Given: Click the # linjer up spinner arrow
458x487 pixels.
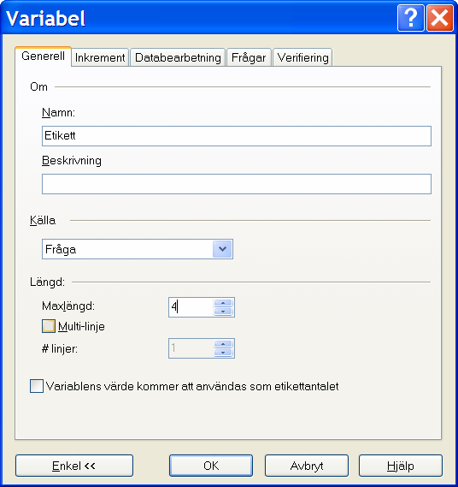Looking at the screenshot, I should (x=223, y=344).
